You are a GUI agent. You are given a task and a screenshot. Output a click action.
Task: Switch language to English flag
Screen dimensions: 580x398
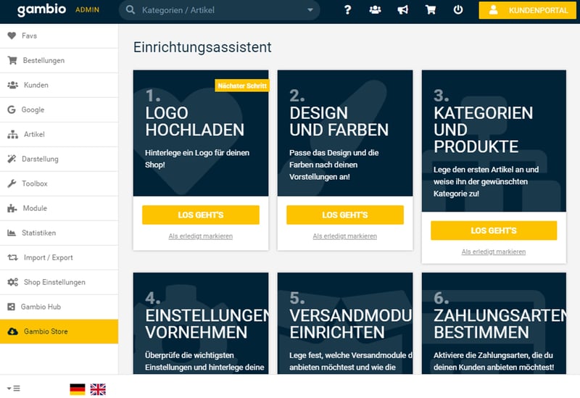[x=98, y=389]
